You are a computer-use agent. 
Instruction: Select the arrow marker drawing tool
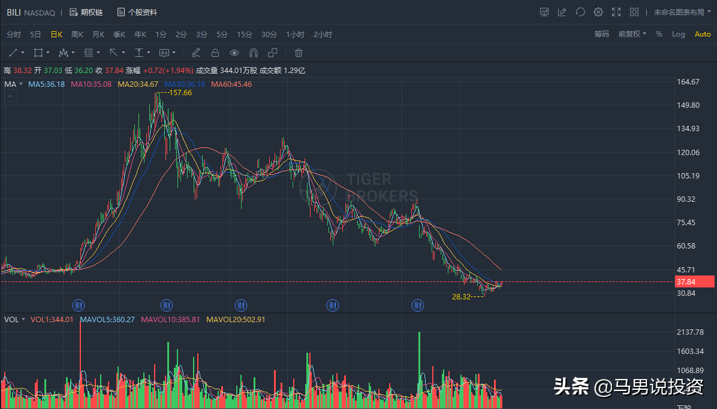[113, 53]
